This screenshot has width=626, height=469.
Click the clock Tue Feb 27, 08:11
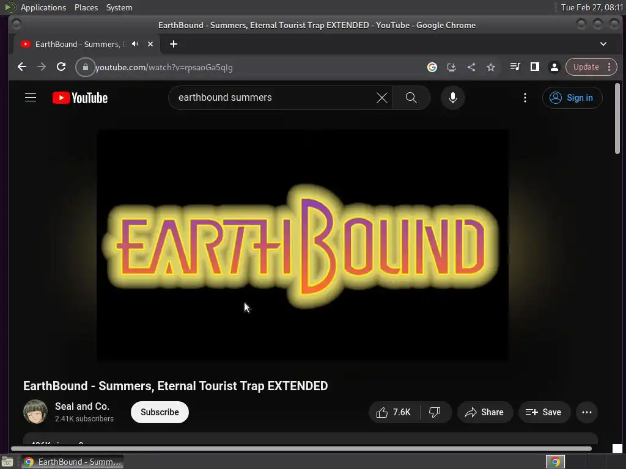tap(592, 7)
